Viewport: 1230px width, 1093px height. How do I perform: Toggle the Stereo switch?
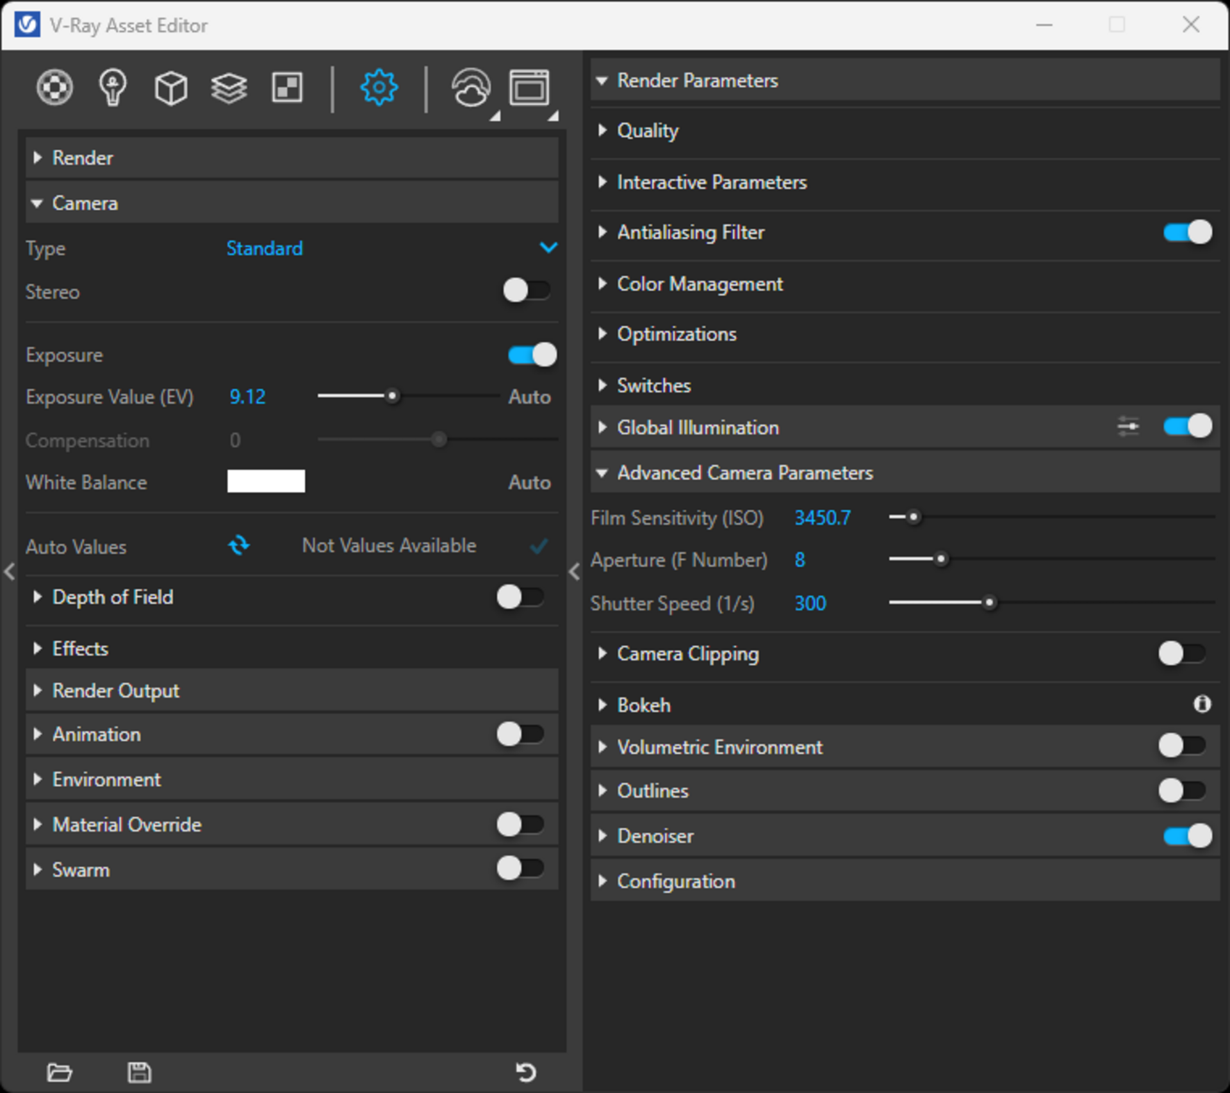click(527, 290)
